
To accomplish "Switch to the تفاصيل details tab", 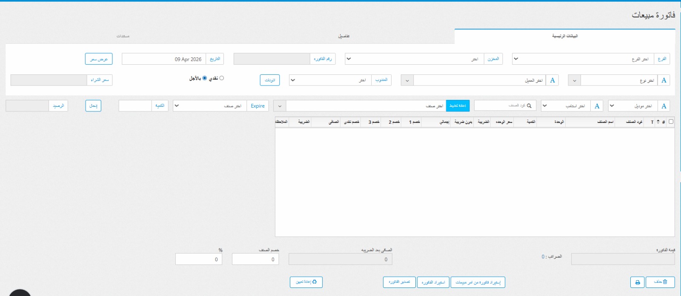I will [x=344, y=36].
